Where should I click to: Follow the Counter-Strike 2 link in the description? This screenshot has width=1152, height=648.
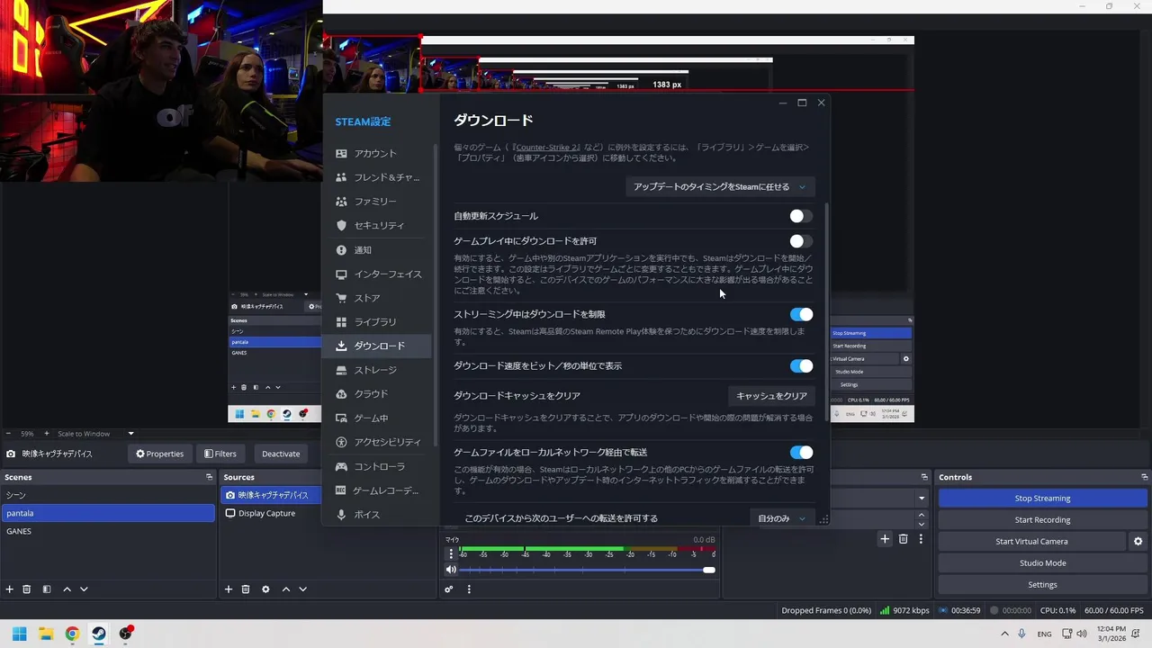point(546,148)
